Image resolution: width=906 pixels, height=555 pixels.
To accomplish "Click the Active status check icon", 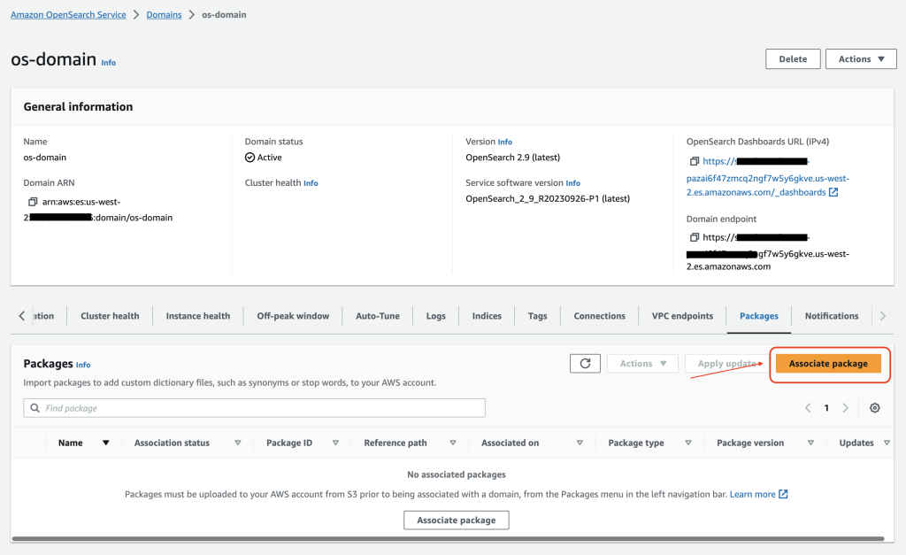I will pos(250,158).
